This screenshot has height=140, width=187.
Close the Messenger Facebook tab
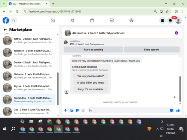tap(47, 4)
